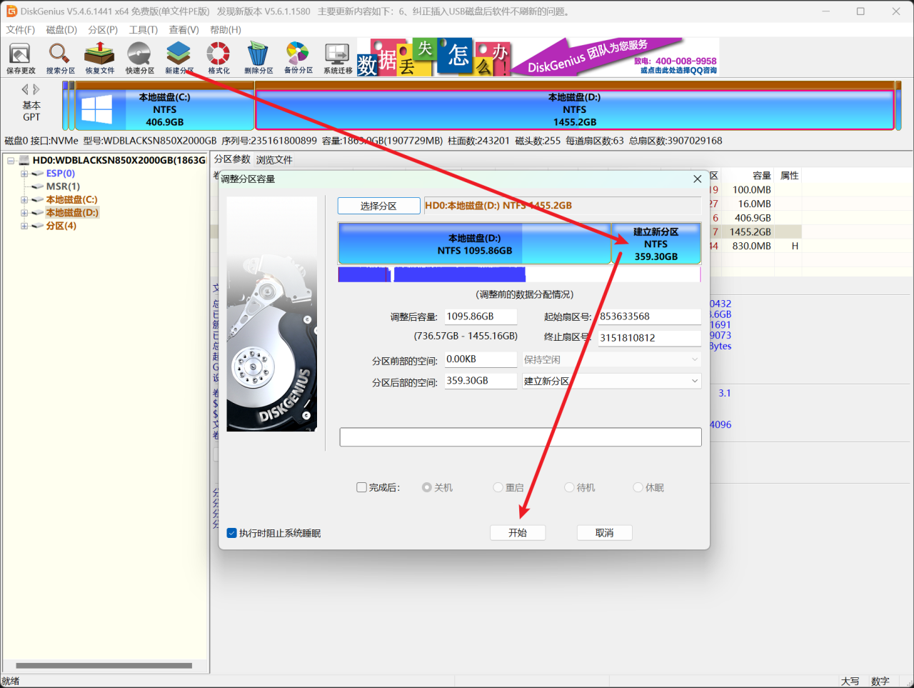Collapse the HD0 disk tree node

11,161
